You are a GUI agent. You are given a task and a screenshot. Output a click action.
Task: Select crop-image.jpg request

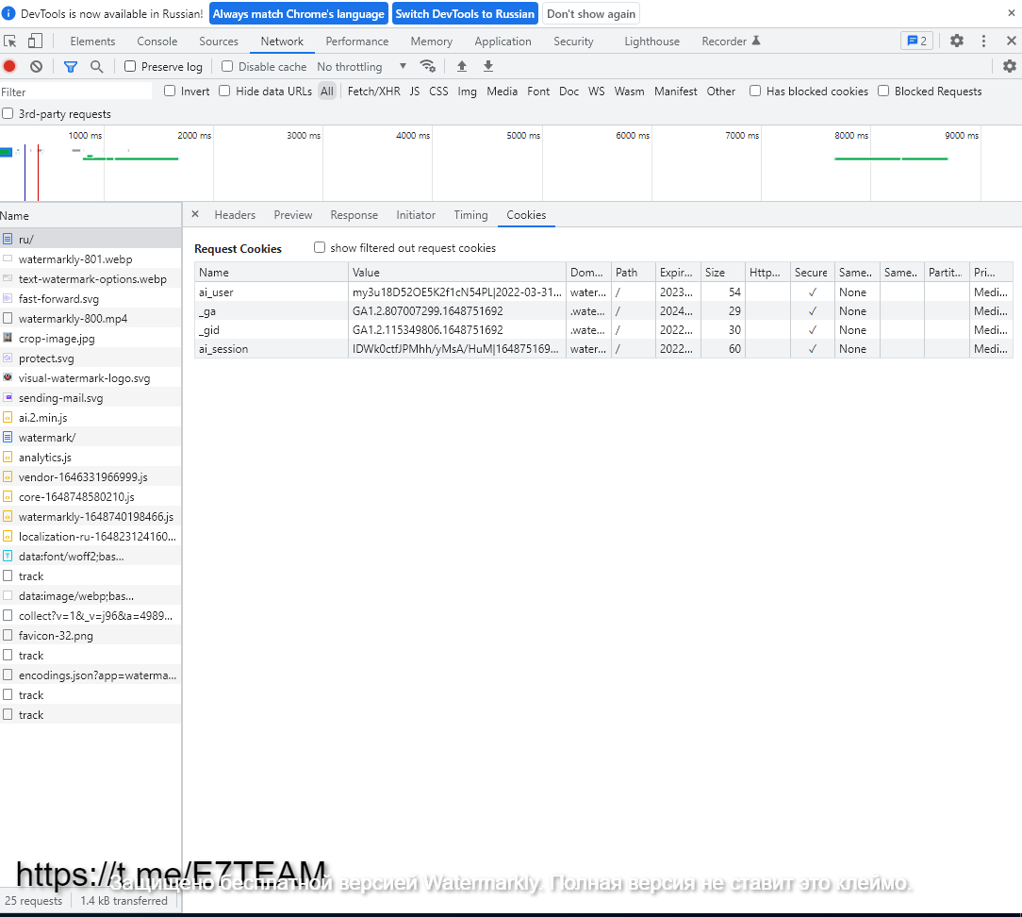[91, 339]
